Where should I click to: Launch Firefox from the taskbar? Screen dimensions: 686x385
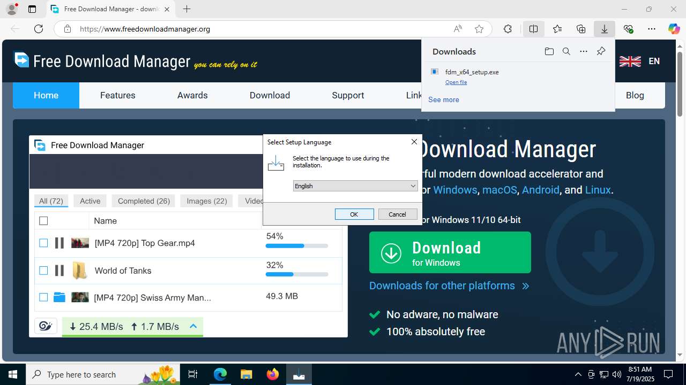point(273,374)
